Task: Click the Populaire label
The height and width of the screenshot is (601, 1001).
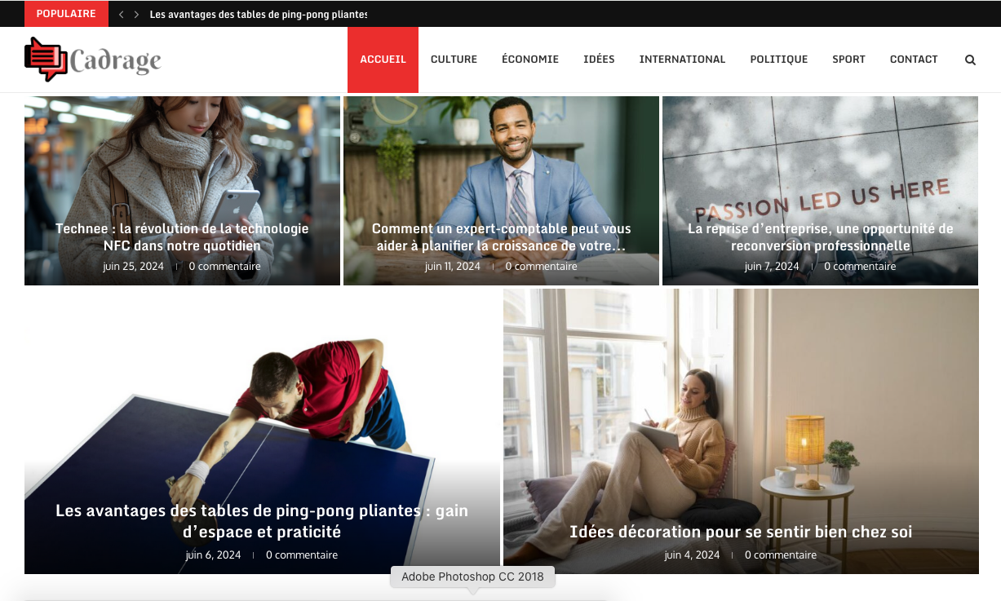Action: (x=66, y=14)
